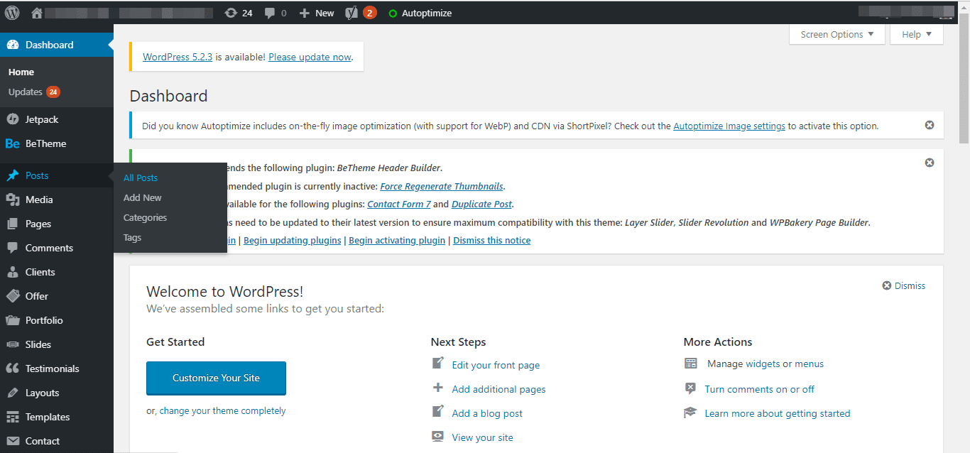Click edit icon beside Edit your front page
This screenshot has width=970, height=453.
438,364
